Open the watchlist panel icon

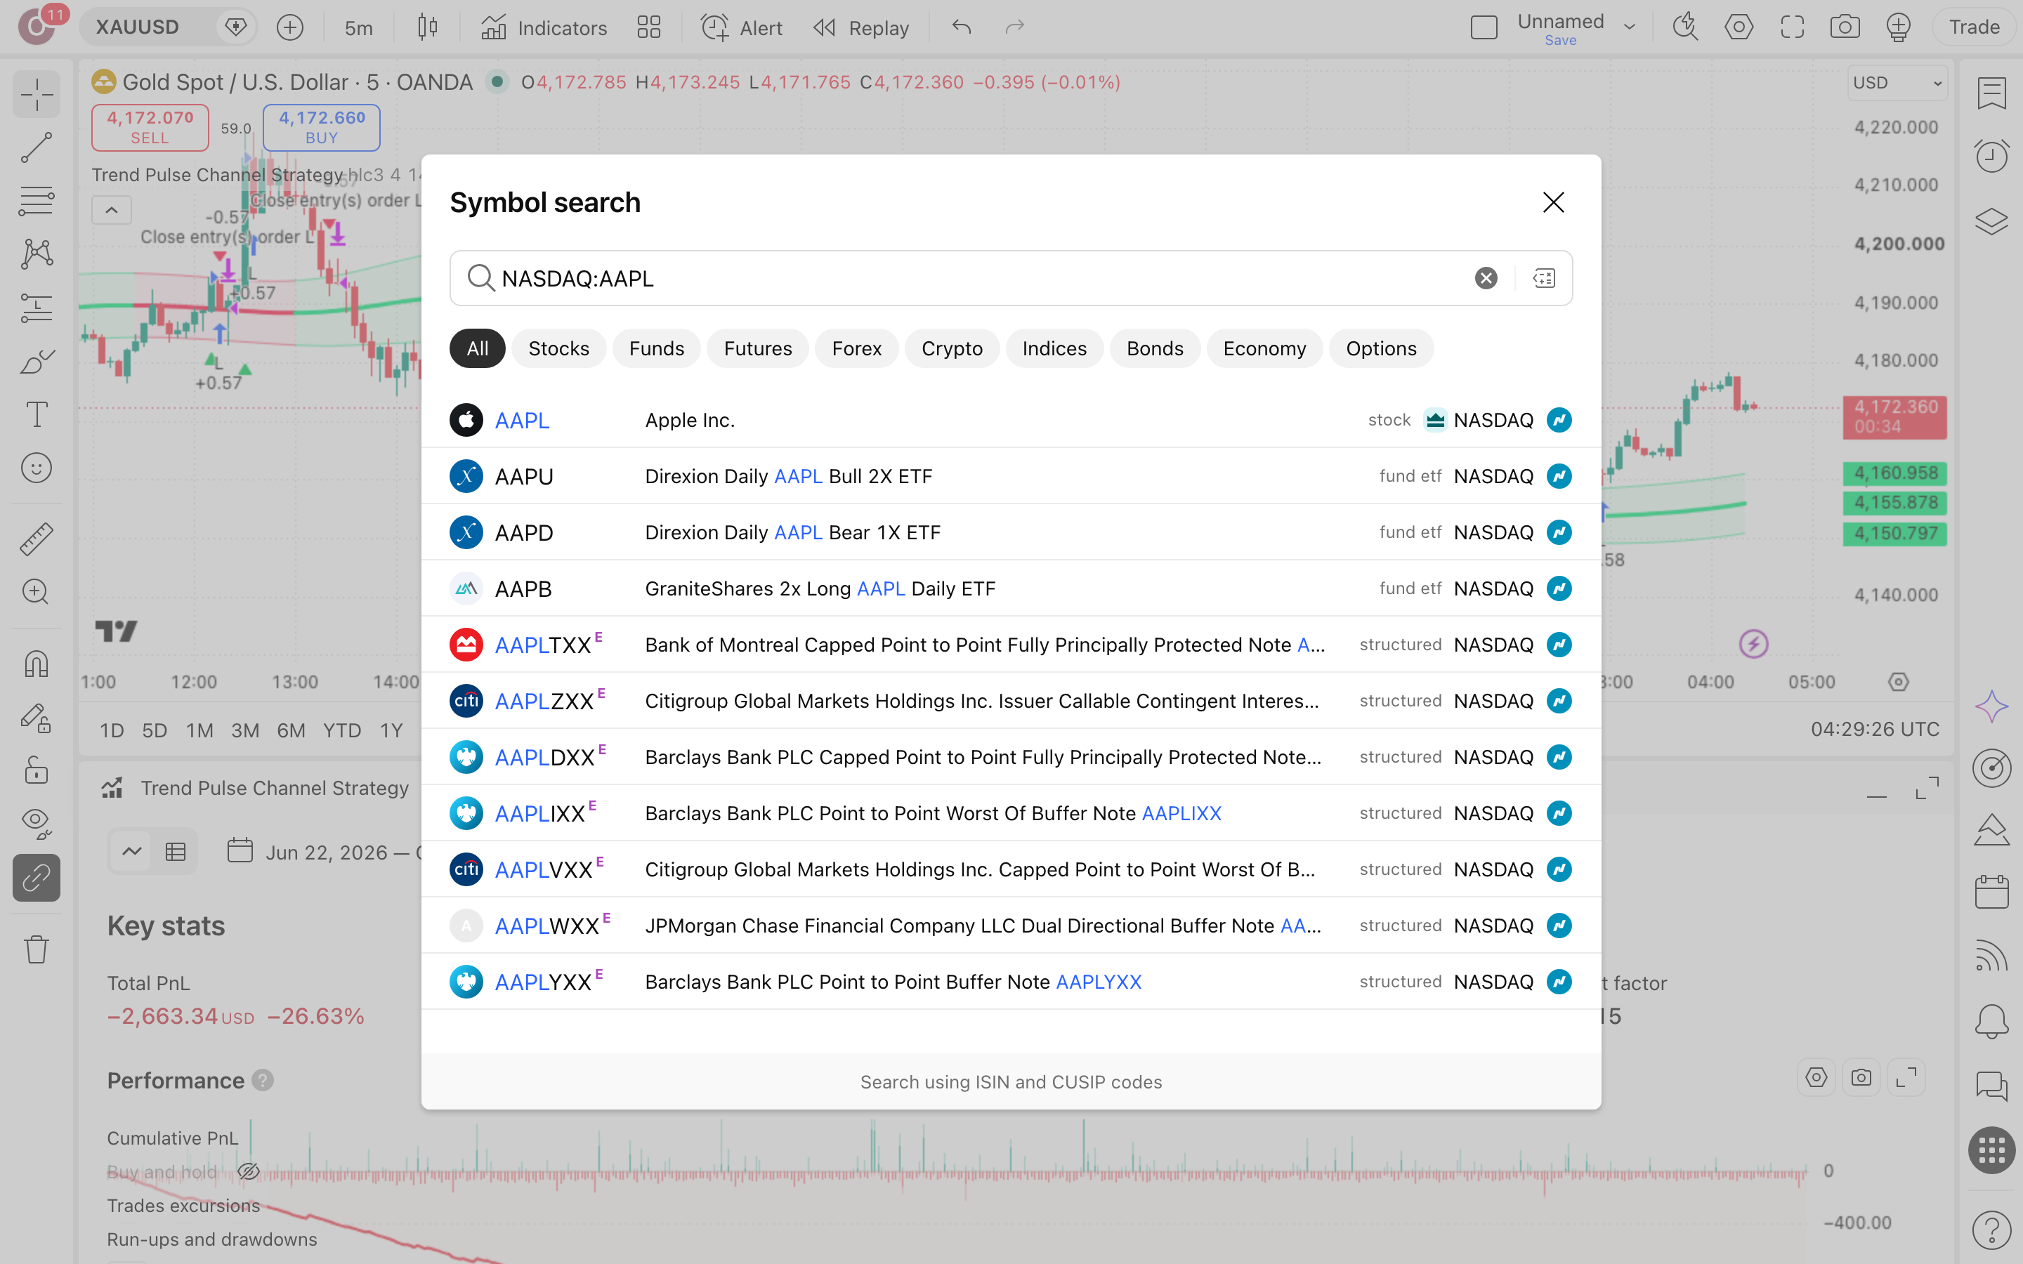coord(1991,93)
